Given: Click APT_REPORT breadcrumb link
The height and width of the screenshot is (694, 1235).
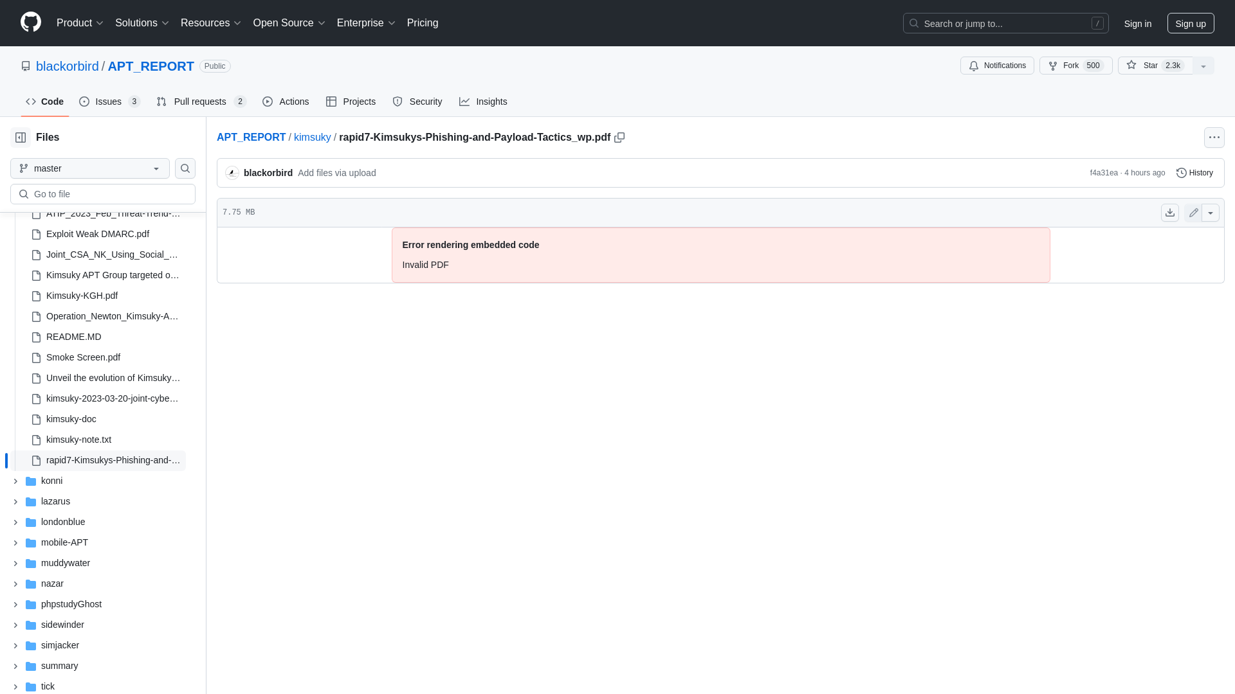Looking at the screenshot, I should [x=251, y=138].
